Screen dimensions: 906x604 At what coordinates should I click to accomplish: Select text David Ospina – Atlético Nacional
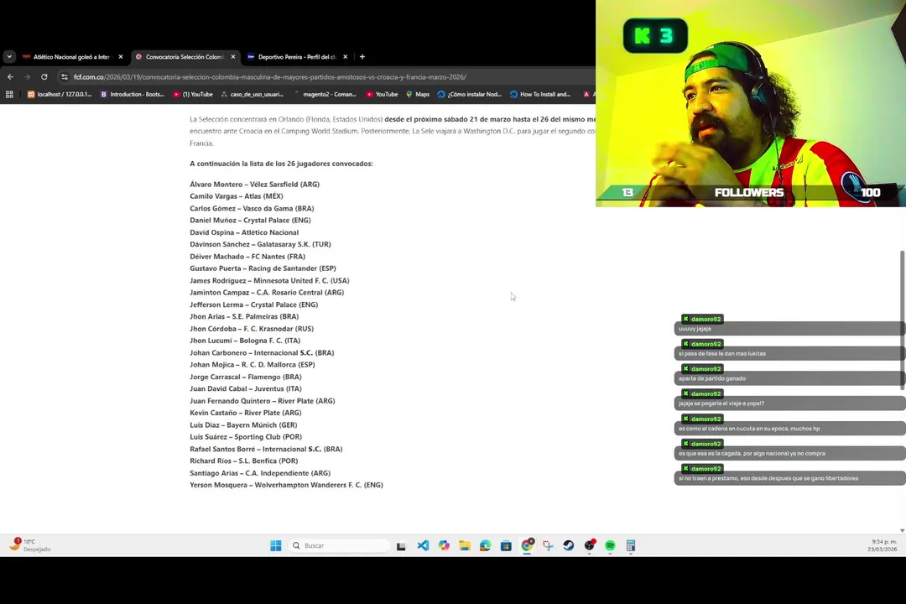point(244,232)
